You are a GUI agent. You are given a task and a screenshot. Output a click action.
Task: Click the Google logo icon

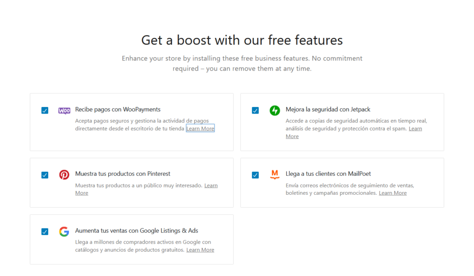click(x=64, y=231)
